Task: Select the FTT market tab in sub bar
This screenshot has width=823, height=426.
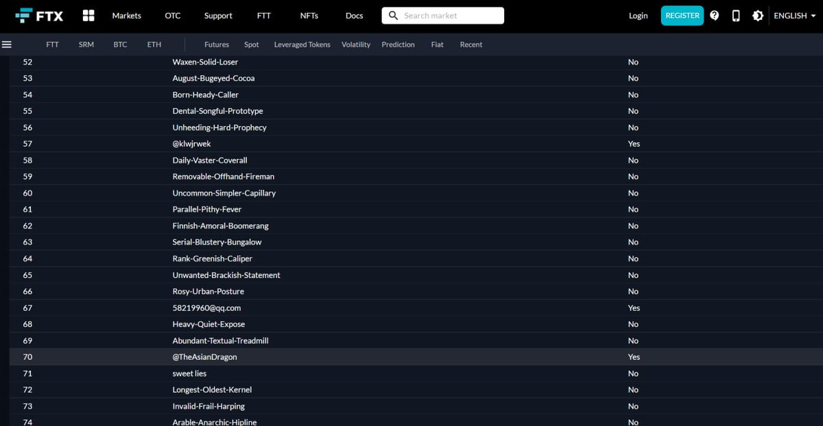Action: click(53, 45)
